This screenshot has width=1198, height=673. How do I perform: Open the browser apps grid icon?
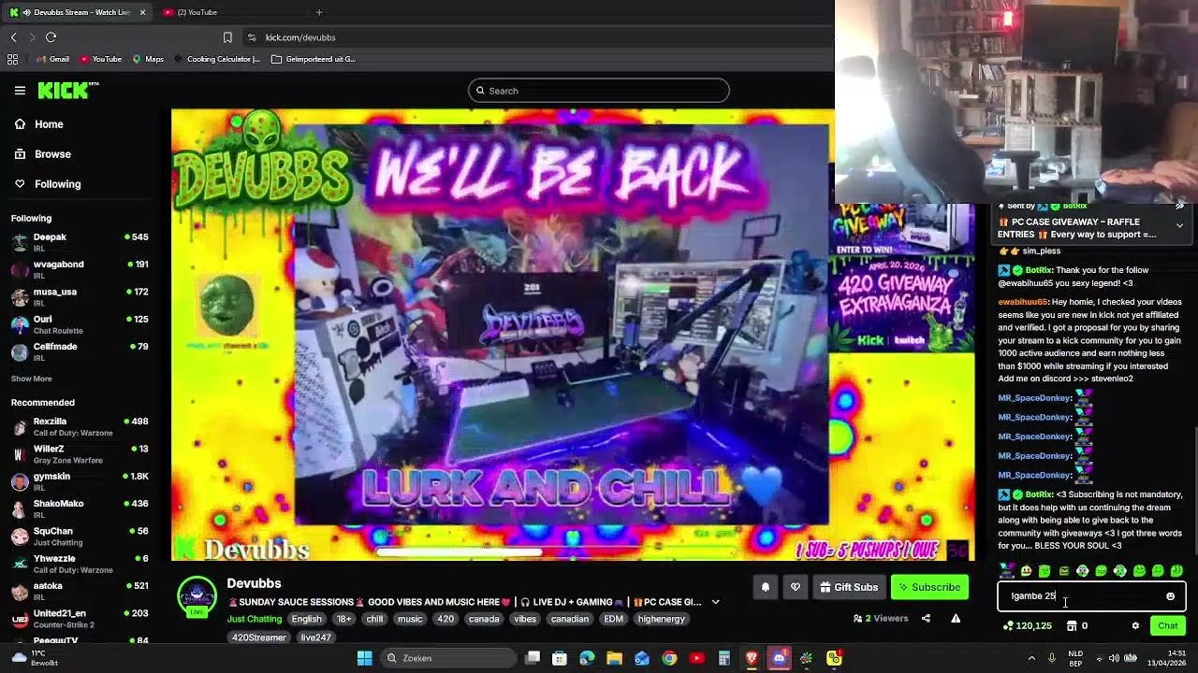pyautogui.click(x=12, y=59)
